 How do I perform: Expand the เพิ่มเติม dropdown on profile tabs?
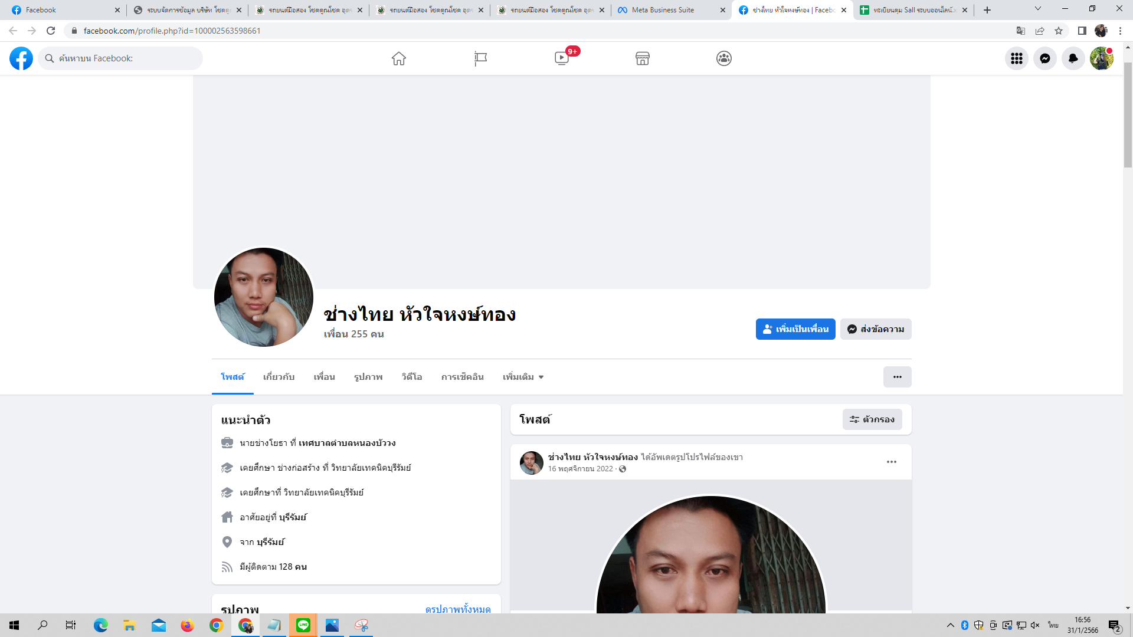coord(523,377)
